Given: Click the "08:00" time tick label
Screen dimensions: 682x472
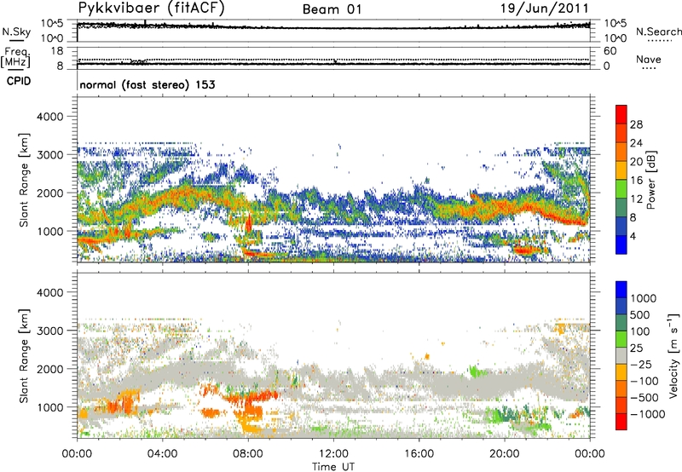Looking at the screenshot, I should pyautogui.click(x=247, y=454).
